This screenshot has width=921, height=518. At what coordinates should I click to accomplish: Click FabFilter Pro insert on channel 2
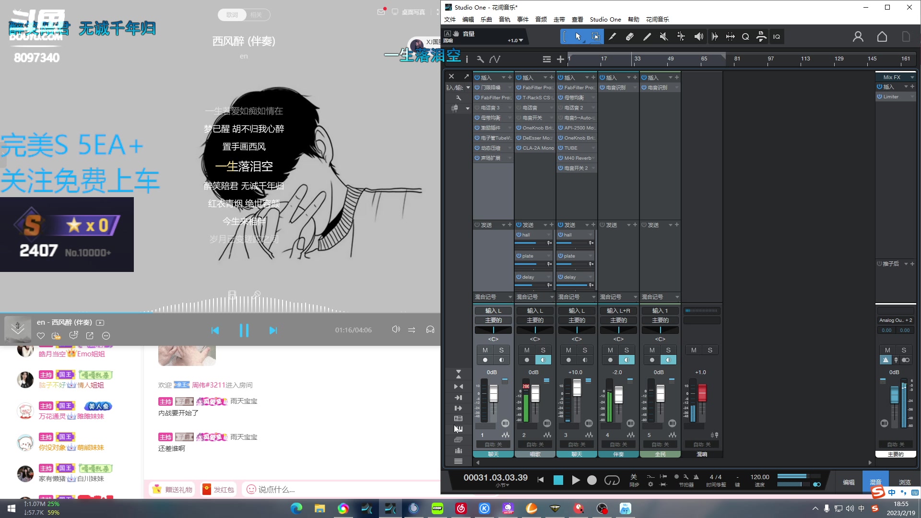[535, 87]
